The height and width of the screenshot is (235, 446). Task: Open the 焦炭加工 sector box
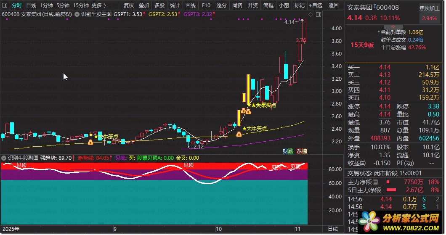click(430, 13)
